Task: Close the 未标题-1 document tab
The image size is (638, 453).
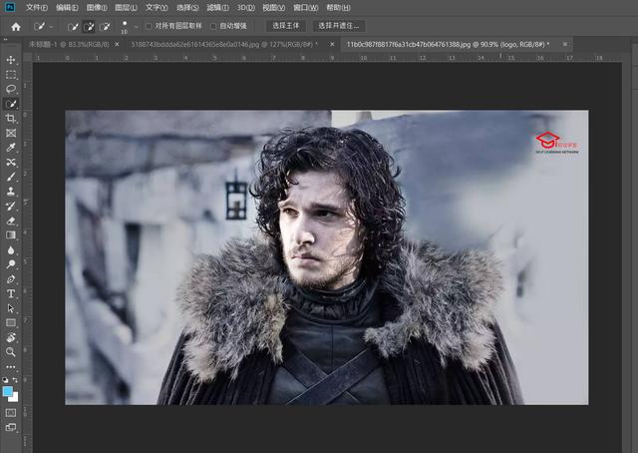Action: (118, 45)
